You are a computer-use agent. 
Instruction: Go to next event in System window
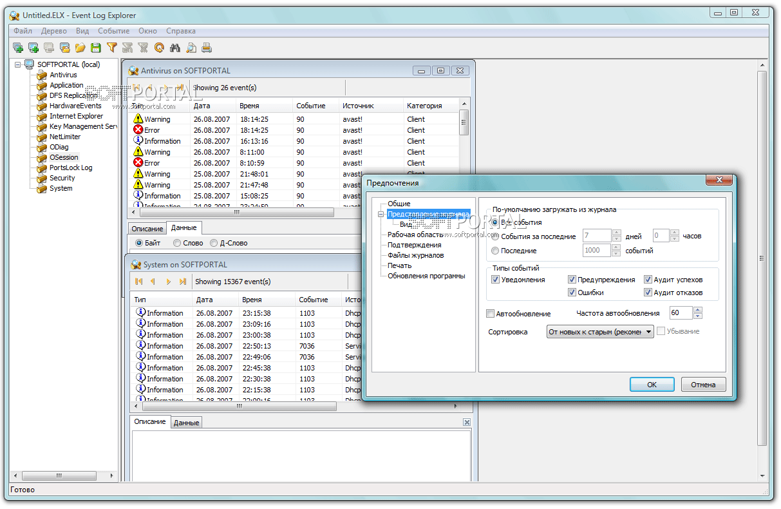[168, 282]
